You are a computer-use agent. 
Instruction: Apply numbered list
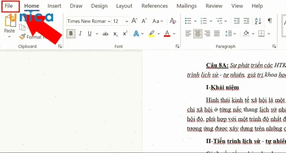point(203,21)
